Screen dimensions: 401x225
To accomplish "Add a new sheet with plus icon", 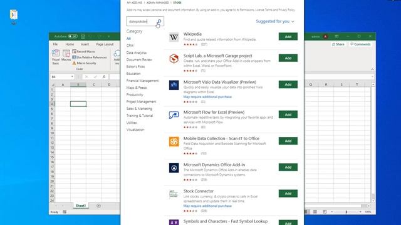I will 98,206.
